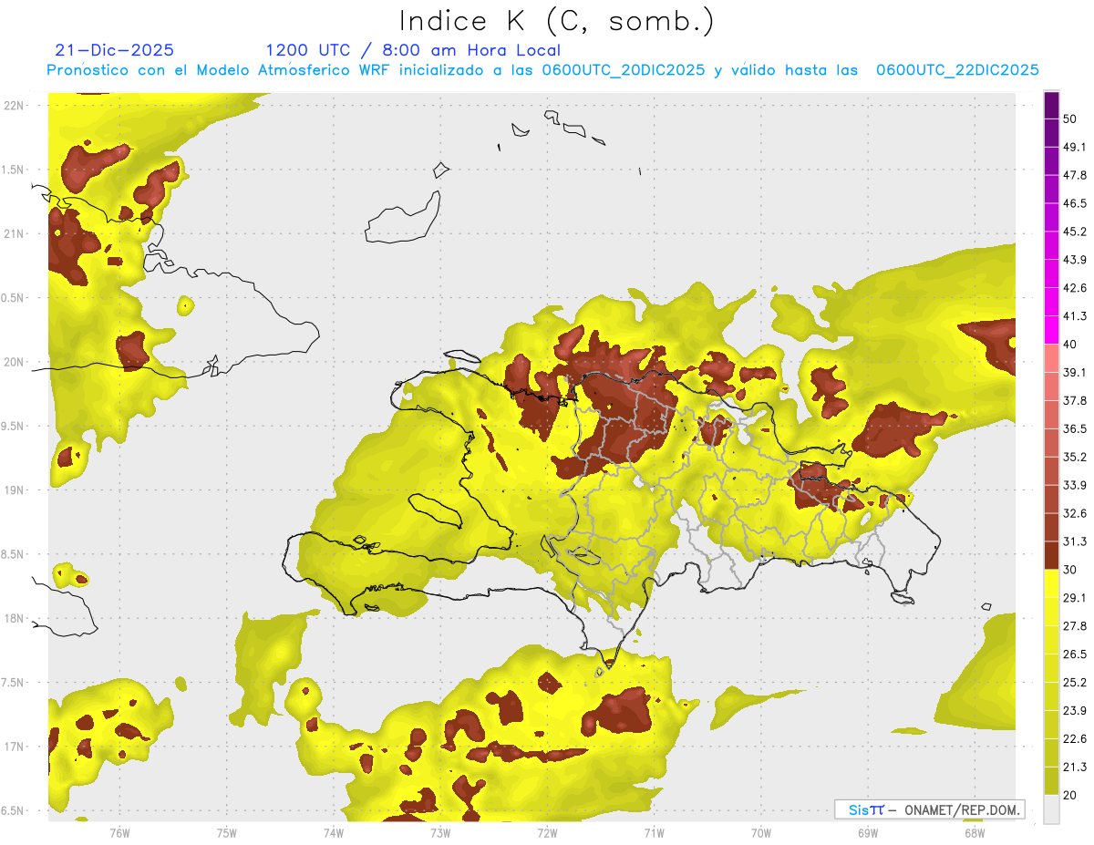Select the "21N" latitude axis label

pos(14,234)
